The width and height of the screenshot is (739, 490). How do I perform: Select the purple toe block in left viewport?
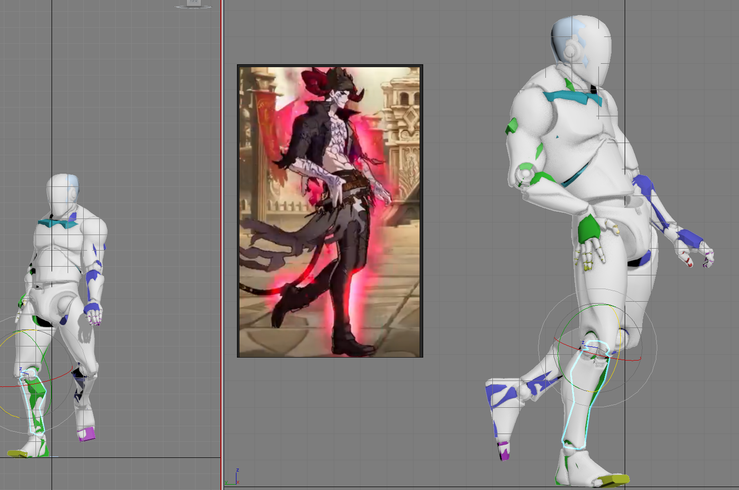tap(87, 434)
